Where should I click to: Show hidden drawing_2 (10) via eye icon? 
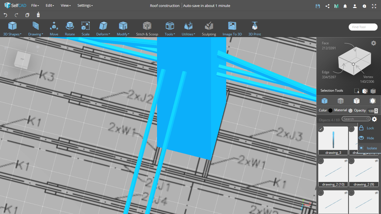[x=346, y=161]
